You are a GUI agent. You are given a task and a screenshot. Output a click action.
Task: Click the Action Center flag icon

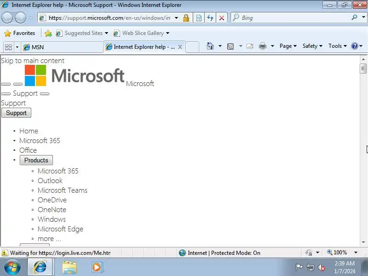tap(299, 267)
